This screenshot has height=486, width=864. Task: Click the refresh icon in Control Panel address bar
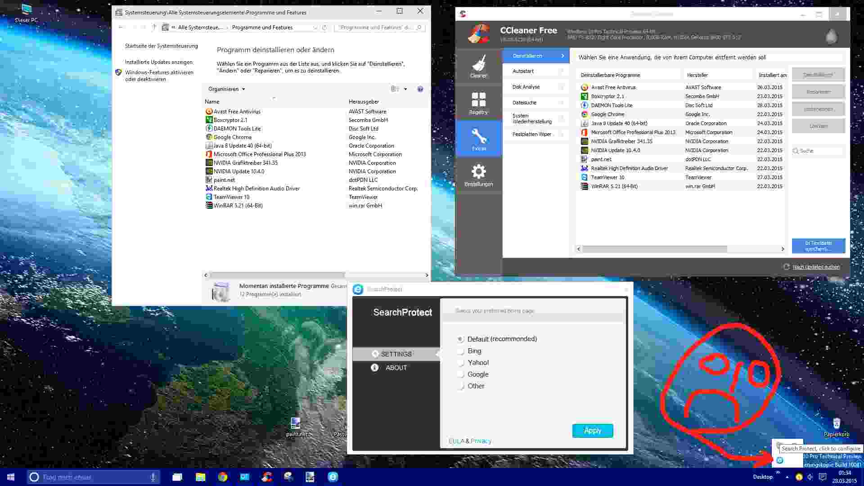point(324,27)
